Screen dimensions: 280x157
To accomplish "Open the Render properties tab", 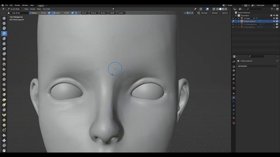I will (234, 67).
